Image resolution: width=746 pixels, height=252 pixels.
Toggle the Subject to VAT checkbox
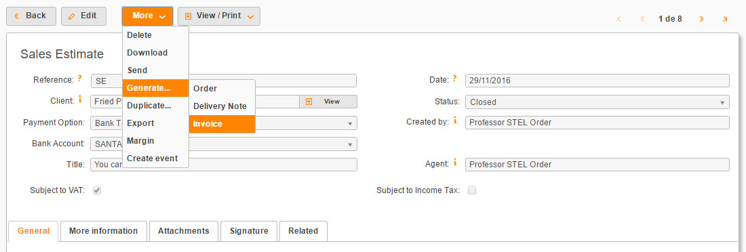(97, 190)
